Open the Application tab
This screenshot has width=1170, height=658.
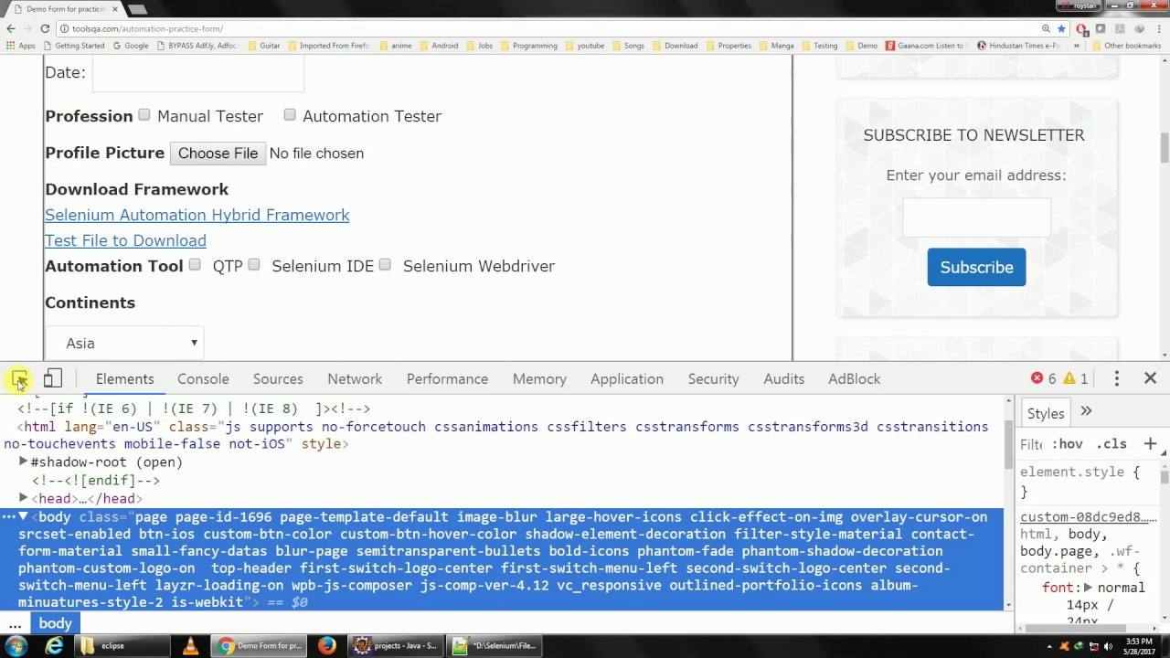coord(627,378)
